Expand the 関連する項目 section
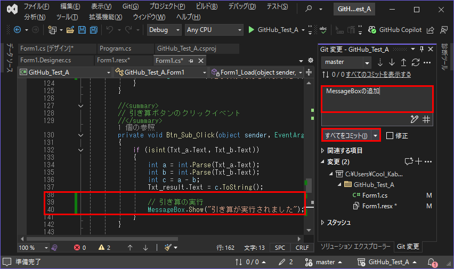 323,151
